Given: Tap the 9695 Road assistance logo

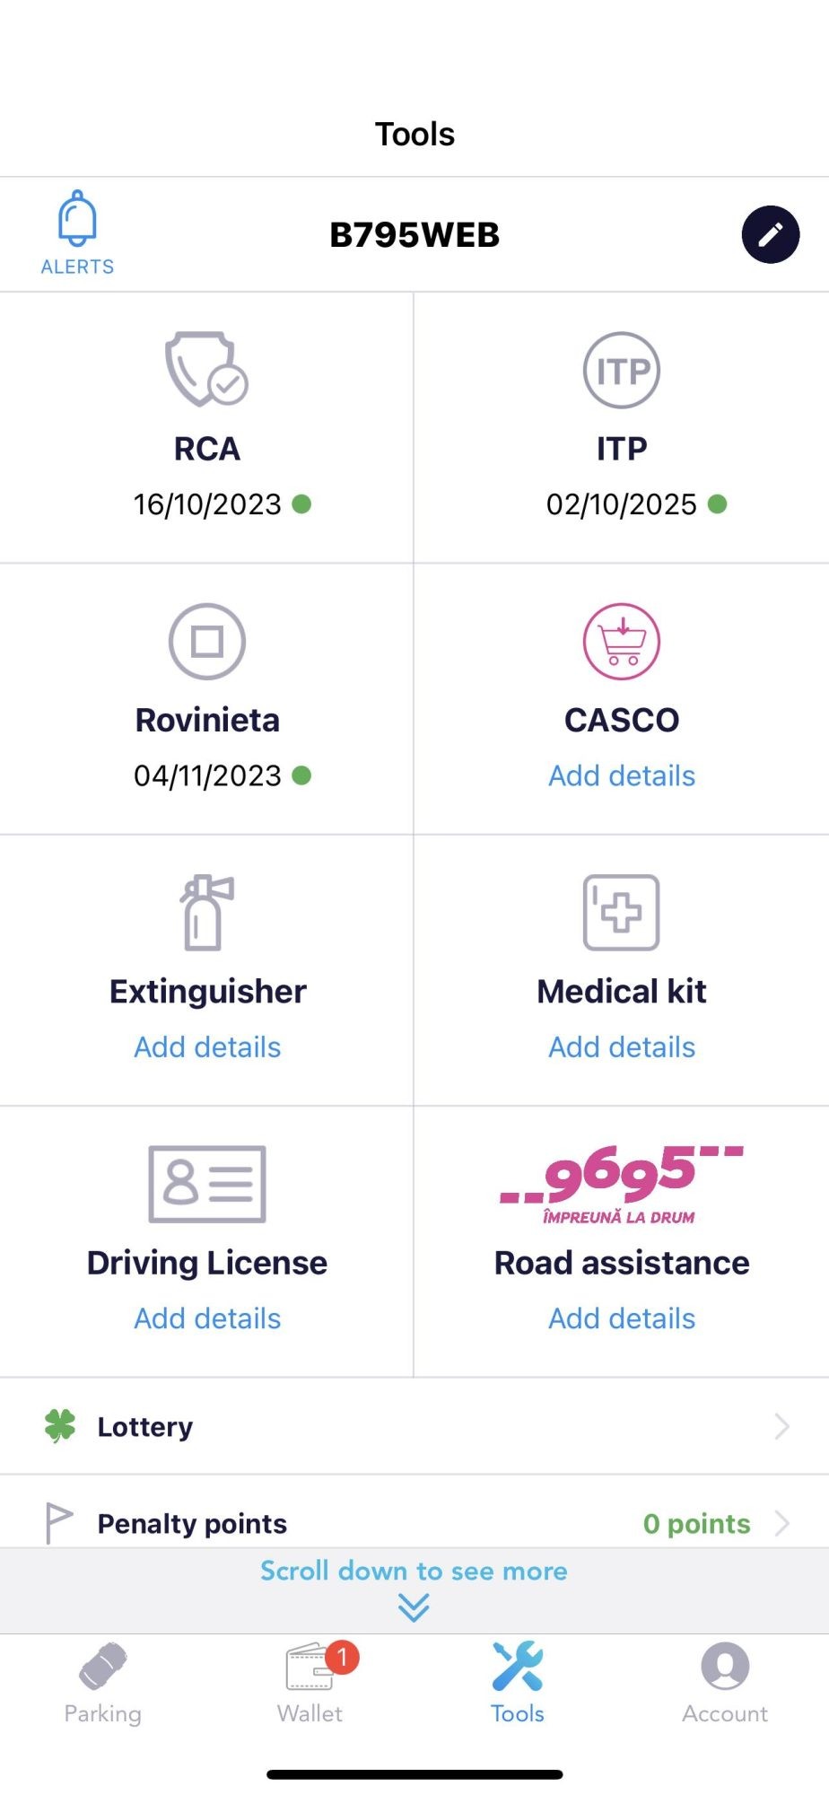Looking at the screenshot, I should point(622,1184).
